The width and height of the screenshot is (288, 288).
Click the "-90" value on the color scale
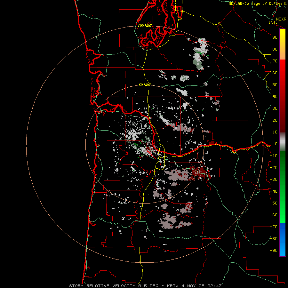[274, 251]
